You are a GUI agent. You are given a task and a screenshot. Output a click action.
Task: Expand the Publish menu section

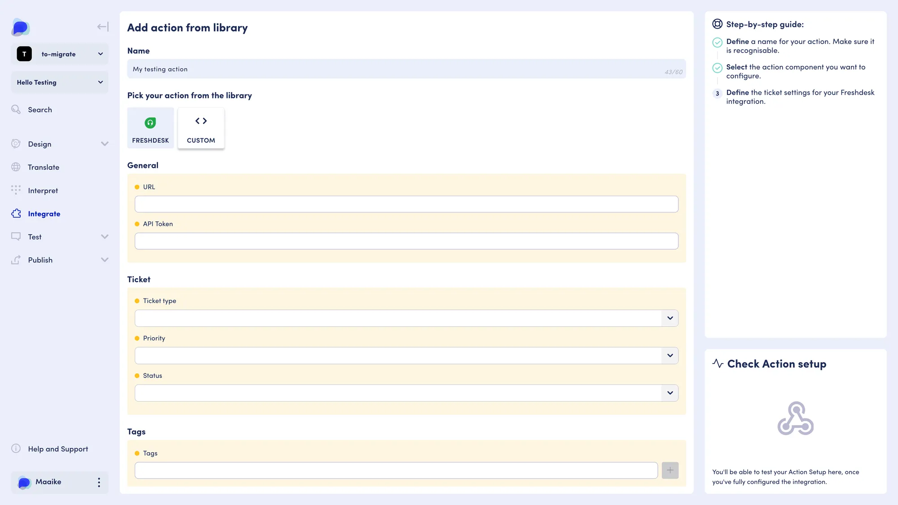(x=60, y=260)
